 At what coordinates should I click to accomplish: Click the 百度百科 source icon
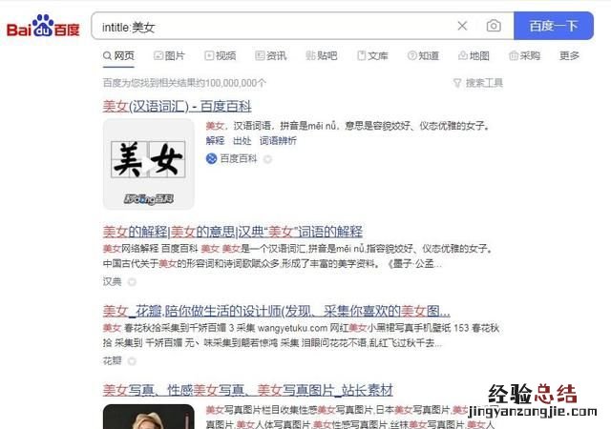click(211, 158)
